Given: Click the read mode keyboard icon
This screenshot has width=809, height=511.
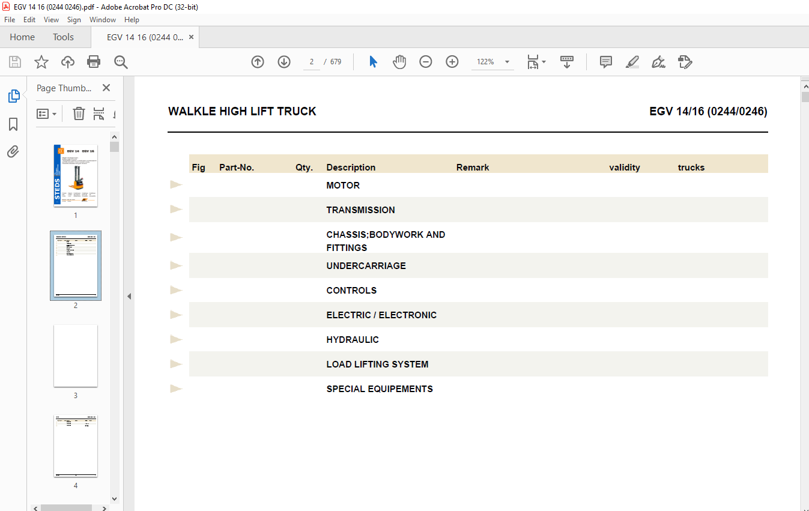Looking at the screenshot, I should 567,62.
